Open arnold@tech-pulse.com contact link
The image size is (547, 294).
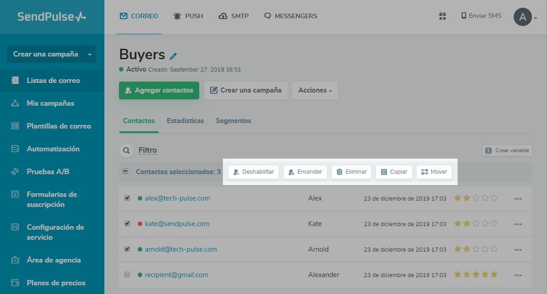[181, 249]
